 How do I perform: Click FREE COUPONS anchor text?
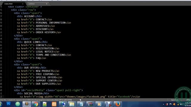[x=45, y=74]
